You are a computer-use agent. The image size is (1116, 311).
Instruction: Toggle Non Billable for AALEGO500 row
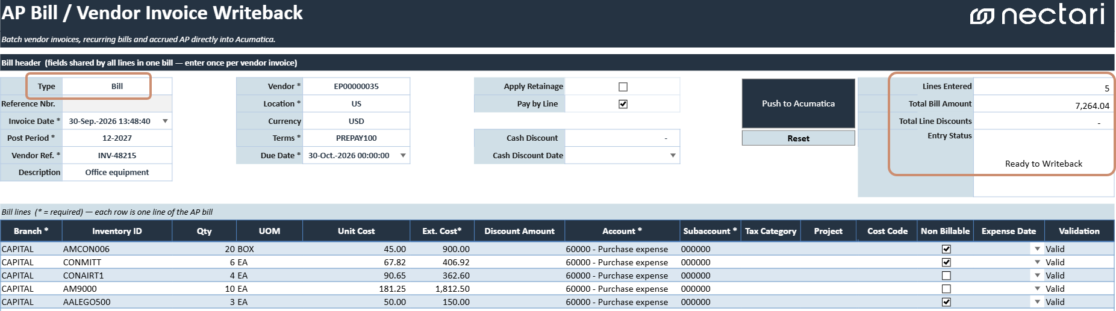946,302
